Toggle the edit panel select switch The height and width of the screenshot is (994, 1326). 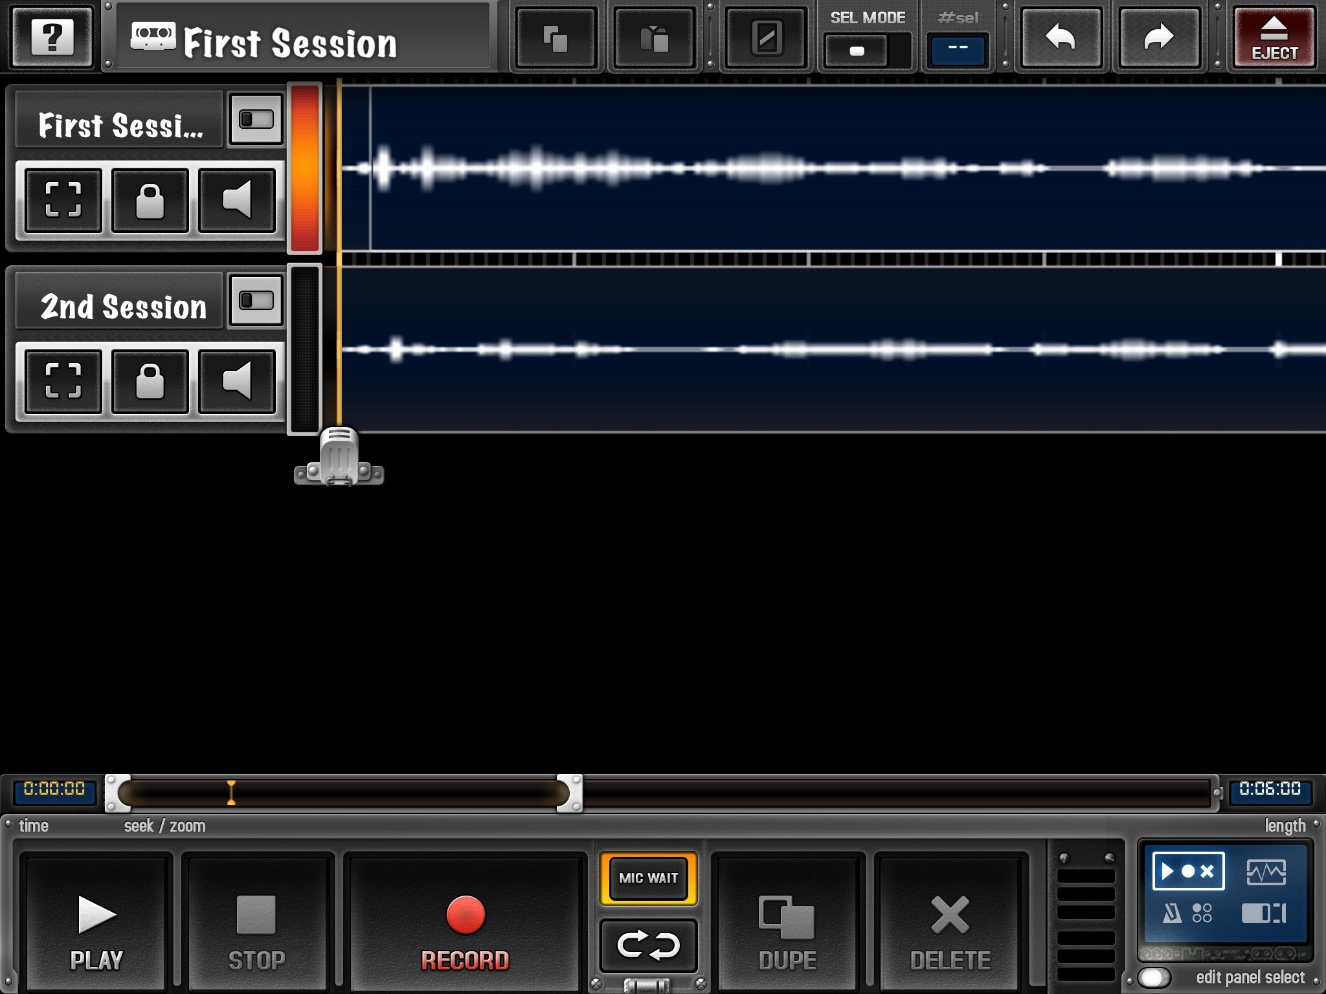[x=1154, y=977]
